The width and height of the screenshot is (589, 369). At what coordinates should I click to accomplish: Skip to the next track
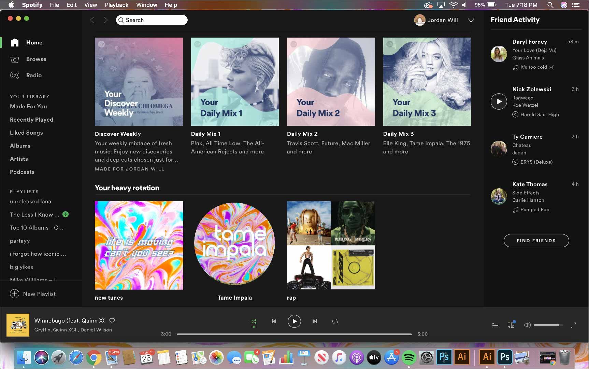[x=315, y=322]
